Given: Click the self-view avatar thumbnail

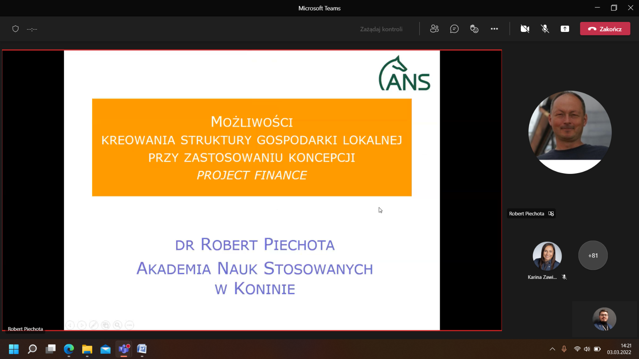Looking at the screenshot, I should point(604,319).
